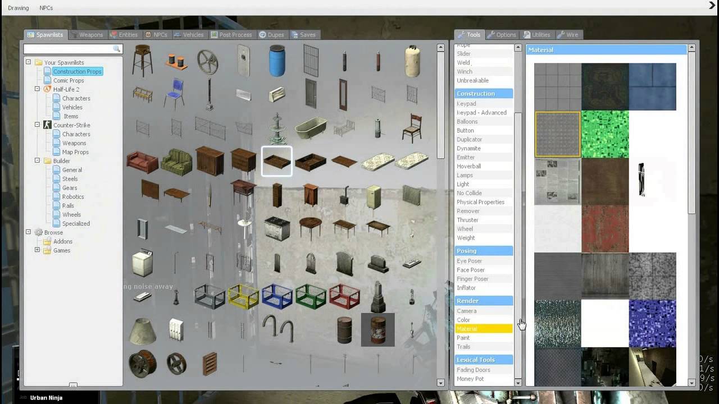The width and height of the screenshot is (719, 404).
Task: Select the Thruster tool
Action: point(484,220)
